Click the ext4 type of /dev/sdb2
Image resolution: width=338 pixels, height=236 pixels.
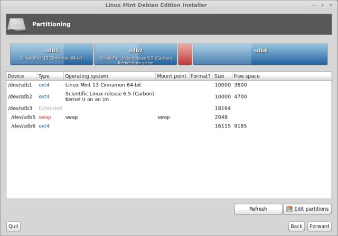click(x=44, y=96)
